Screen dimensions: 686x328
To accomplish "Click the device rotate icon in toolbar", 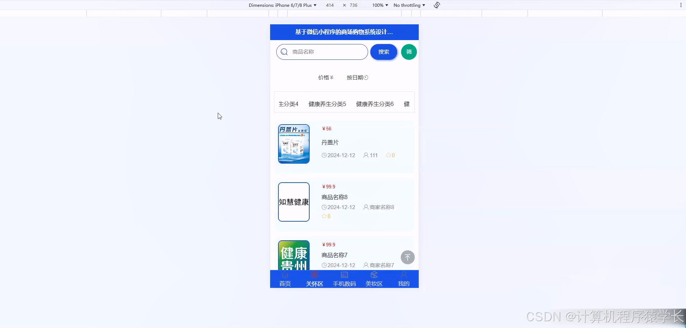I will (x=436, y=5).
